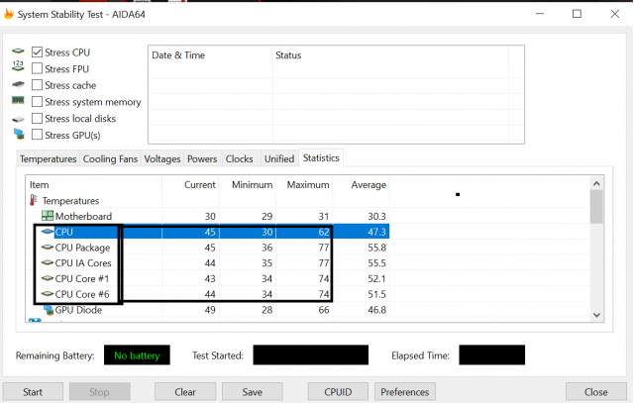The width and height of the screenshot is (634, 403).
Task: Click the highlighted CPU row label
Action: (x=63, y=232)
